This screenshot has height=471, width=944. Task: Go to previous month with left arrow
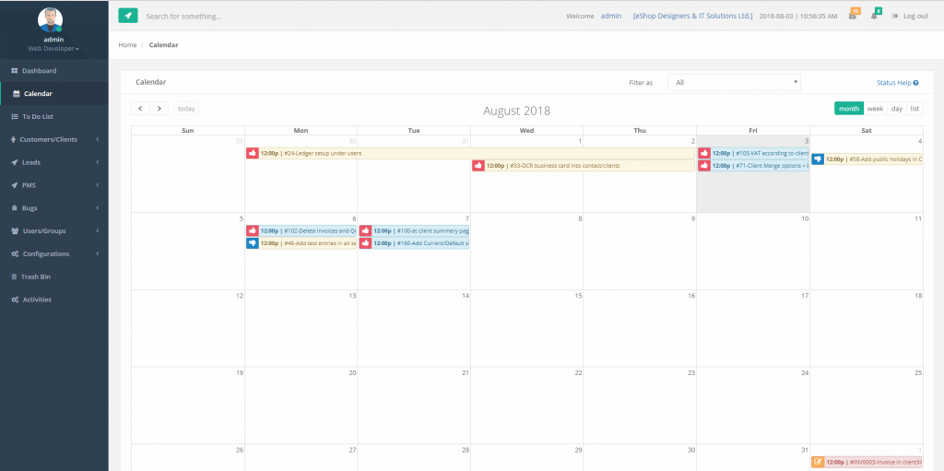coord(141,109)
